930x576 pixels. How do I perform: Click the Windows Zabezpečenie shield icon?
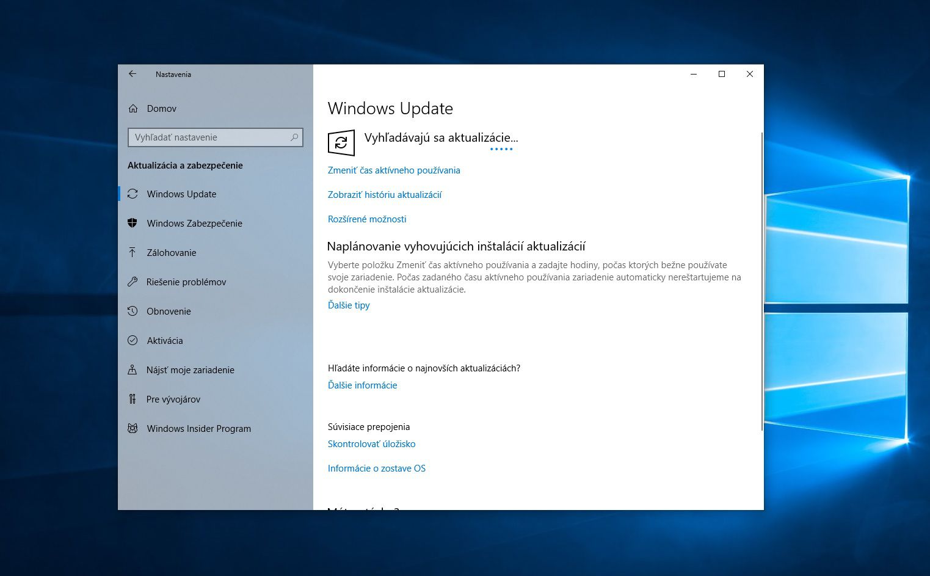(x=133, y=223)
